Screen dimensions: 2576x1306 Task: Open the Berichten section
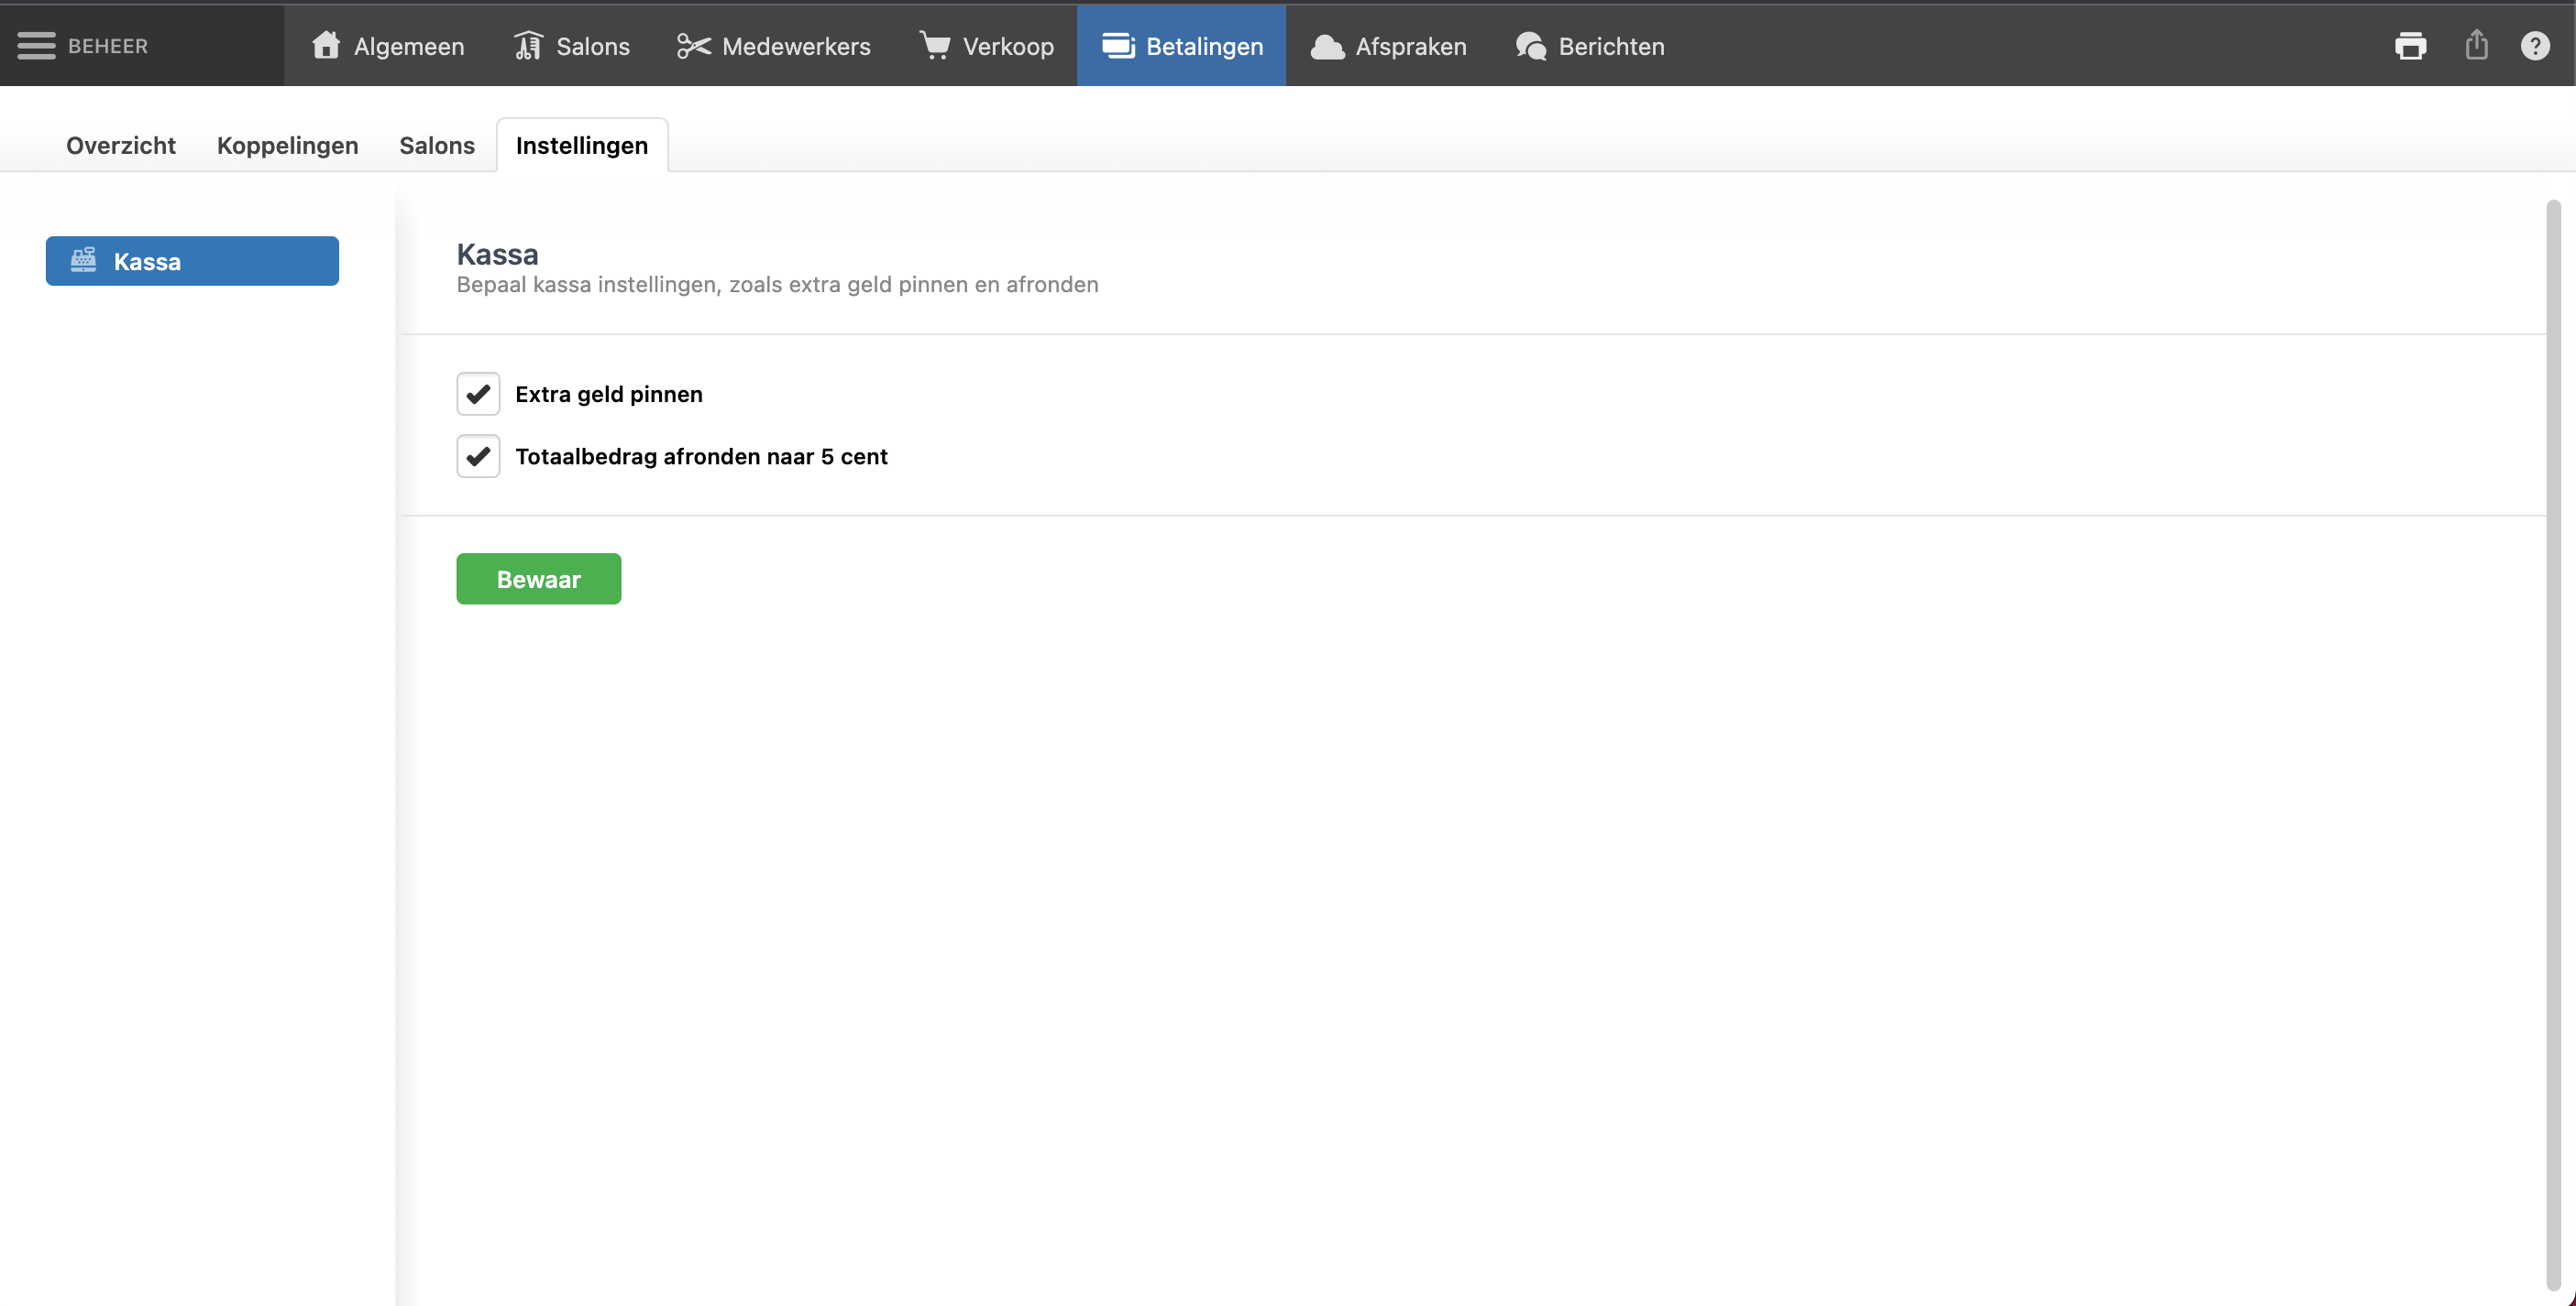click(x=1590, y=46)
